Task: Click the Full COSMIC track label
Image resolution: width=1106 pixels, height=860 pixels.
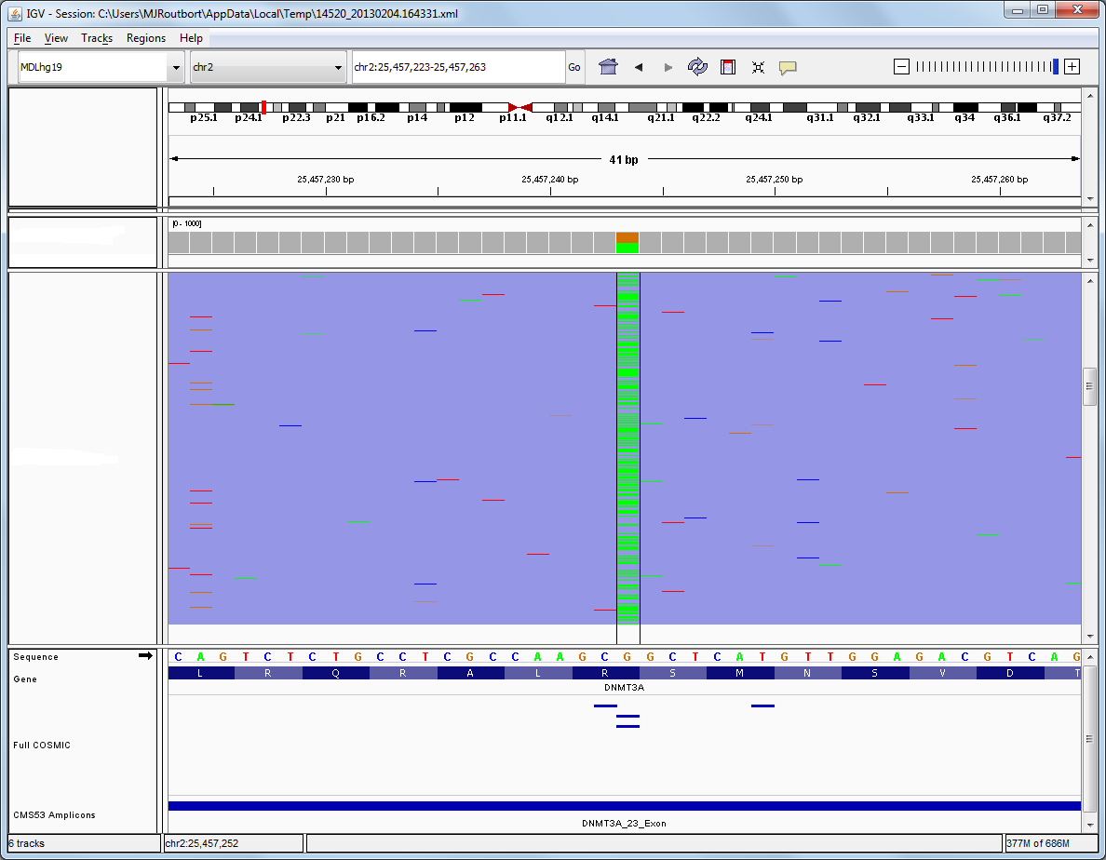Action: [42, 745]
